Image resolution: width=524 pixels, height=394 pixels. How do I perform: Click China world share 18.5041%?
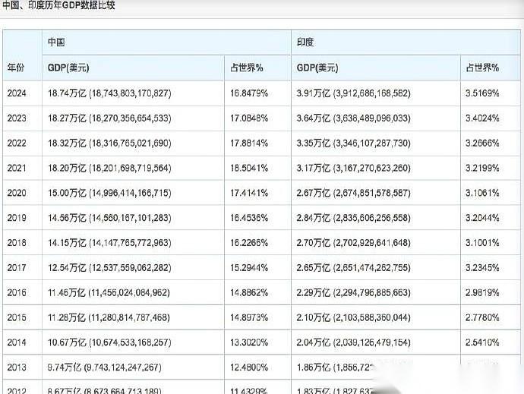tap(249, 168)
